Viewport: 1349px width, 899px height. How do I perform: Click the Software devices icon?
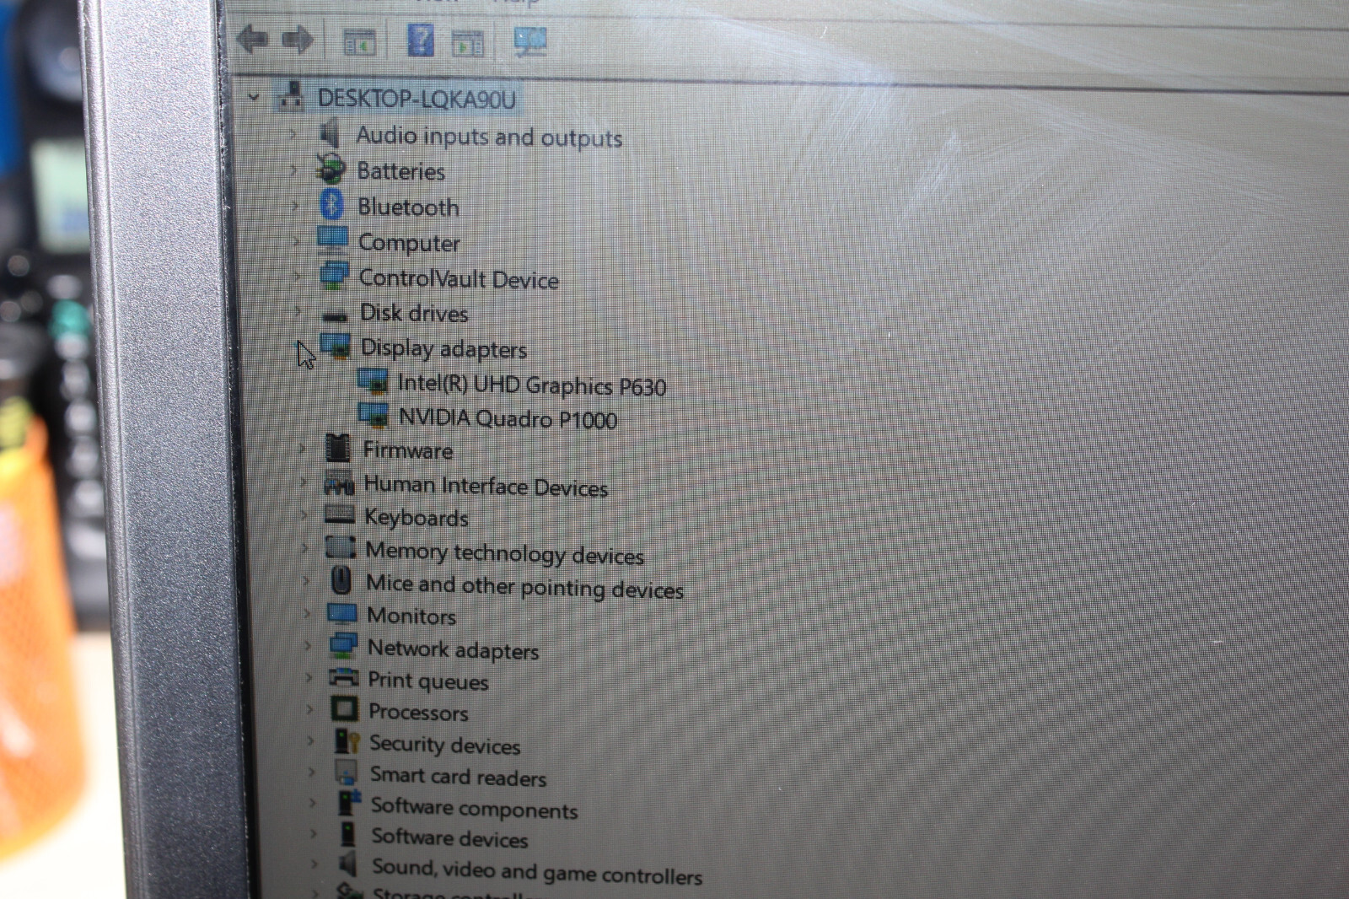[348, 834]
